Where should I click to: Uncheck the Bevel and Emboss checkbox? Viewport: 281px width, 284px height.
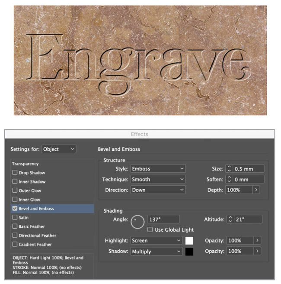click(x=15, y=209)
